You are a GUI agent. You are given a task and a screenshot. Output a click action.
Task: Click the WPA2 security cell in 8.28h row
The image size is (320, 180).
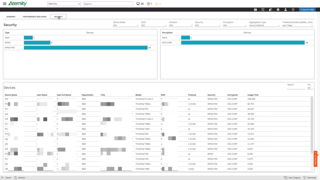(210, 154)
